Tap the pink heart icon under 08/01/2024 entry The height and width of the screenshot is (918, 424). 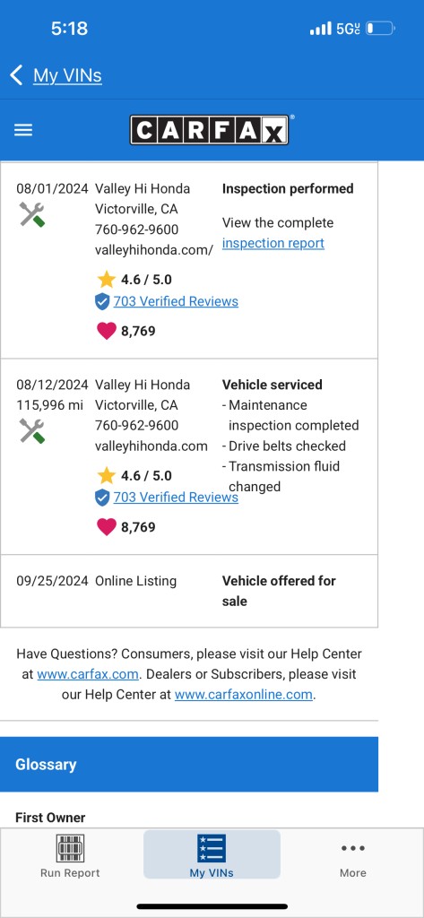tap(107, 331)
